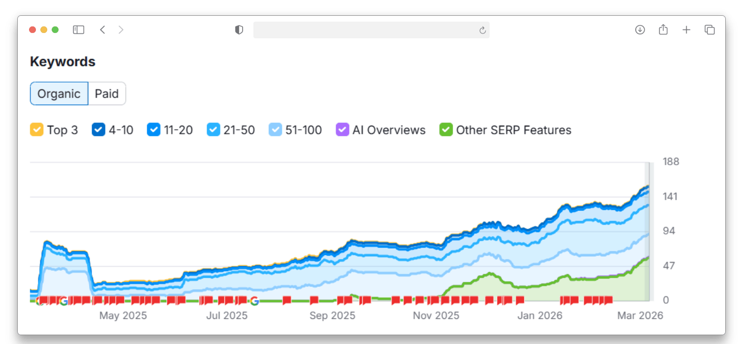Click the browser address bar

[x=364, y=30]
